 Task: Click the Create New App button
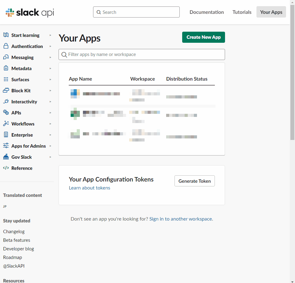pos(203,37)
